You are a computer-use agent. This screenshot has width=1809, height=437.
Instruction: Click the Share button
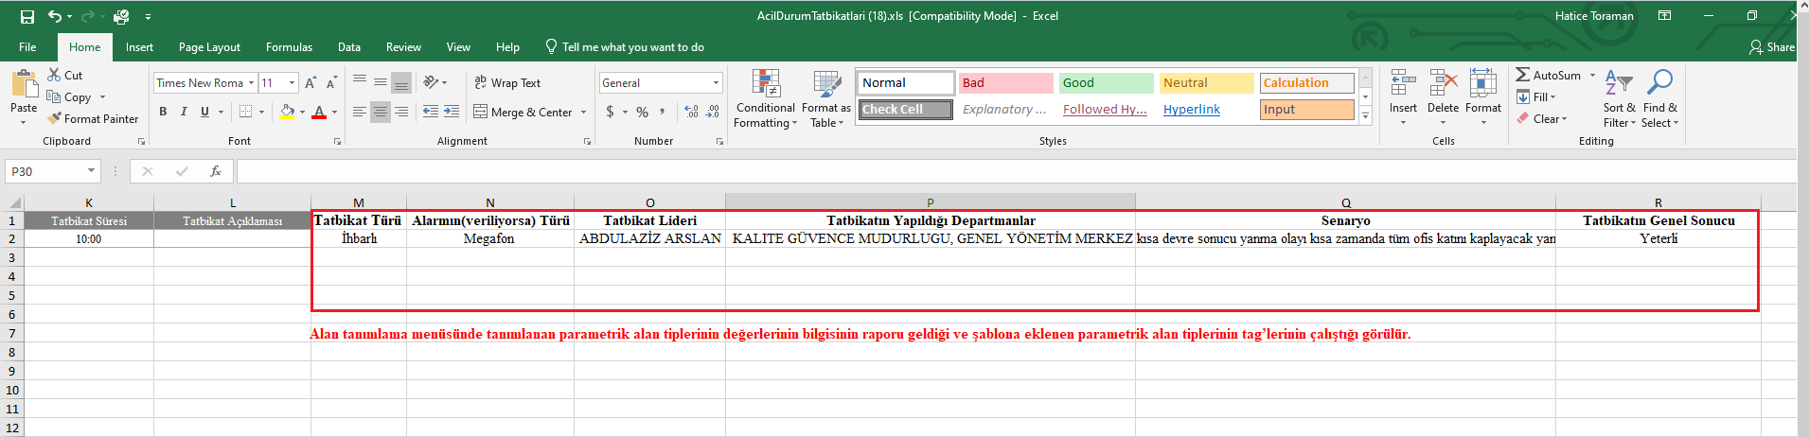[1771, 47]
